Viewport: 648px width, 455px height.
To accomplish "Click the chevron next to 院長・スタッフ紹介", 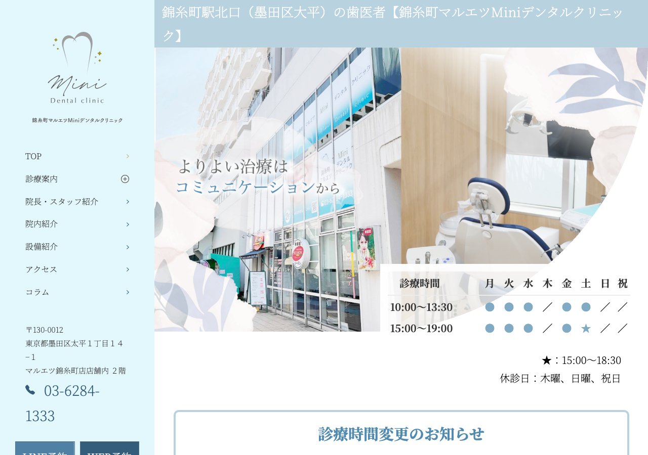I will tap(128, 202).
